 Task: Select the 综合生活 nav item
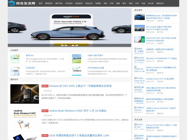click(89, 3)
